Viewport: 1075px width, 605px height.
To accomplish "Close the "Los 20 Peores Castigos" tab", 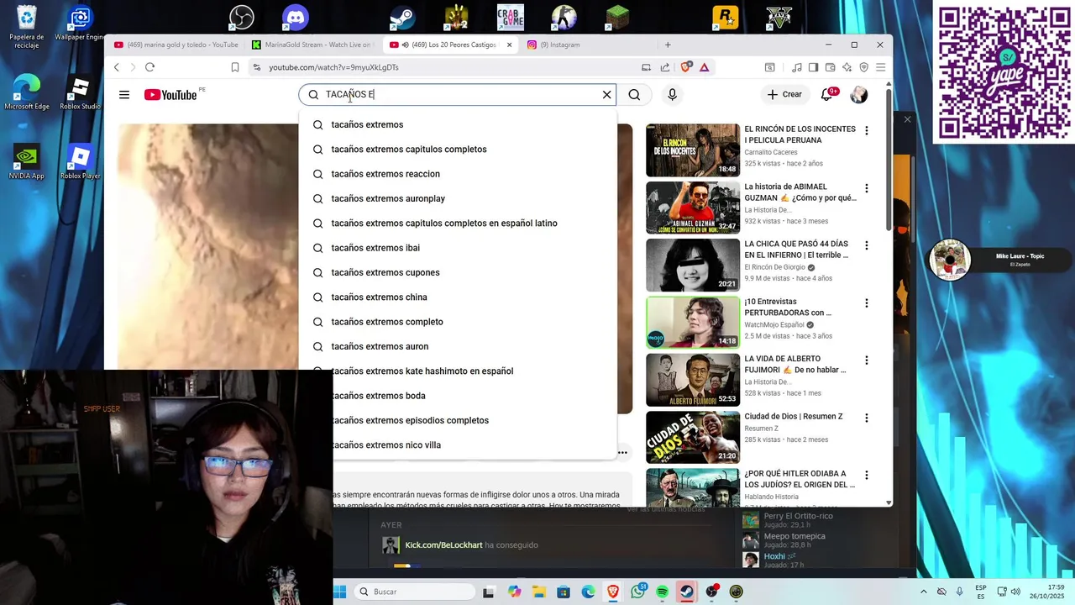I will pyautogui.click(x=509, y=45).
